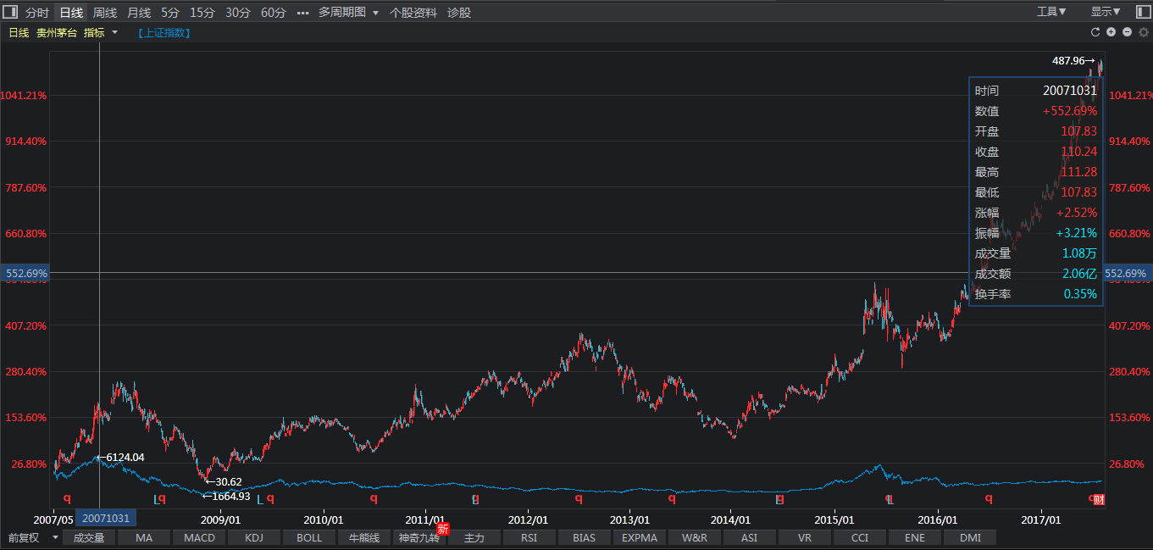
Task: Open the 指标 indicator dropdown
Action: tap(101, 32)
